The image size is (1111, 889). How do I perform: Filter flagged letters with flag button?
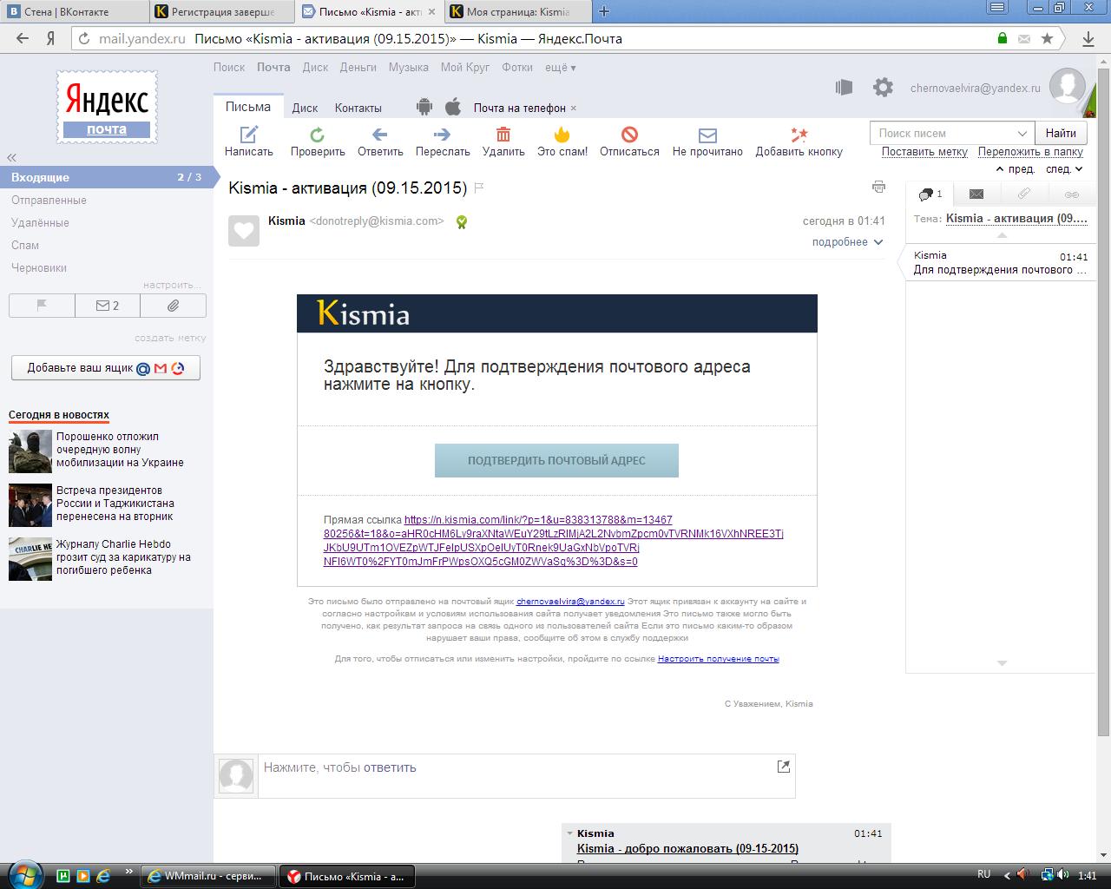point(42,306)
